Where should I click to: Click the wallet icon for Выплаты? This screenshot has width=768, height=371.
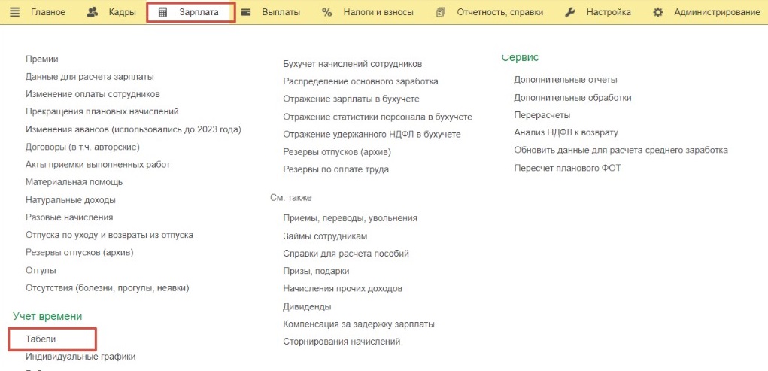[247, 12]
